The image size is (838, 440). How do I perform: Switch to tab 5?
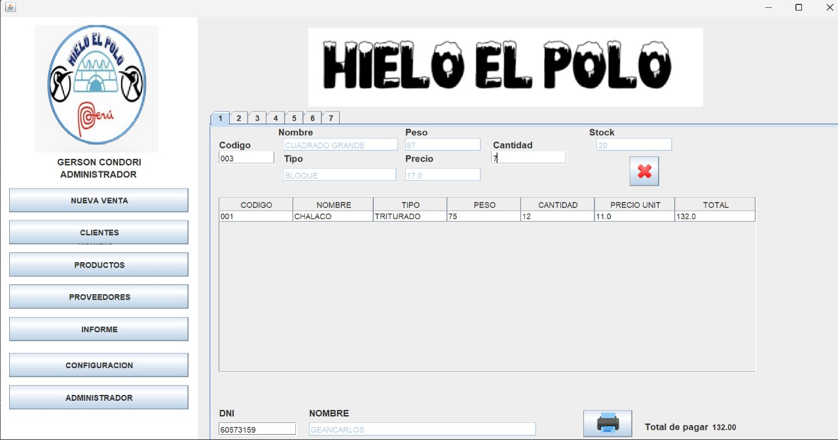tap(294, 118)
